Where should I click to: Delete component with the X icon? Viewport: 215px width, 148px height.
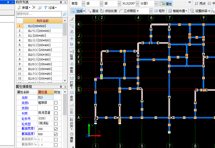click(x=34, y=8)
